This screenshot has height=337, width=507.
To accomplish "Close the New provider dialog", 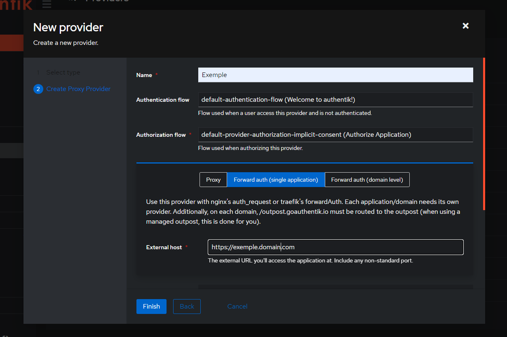I will [465, 26].
